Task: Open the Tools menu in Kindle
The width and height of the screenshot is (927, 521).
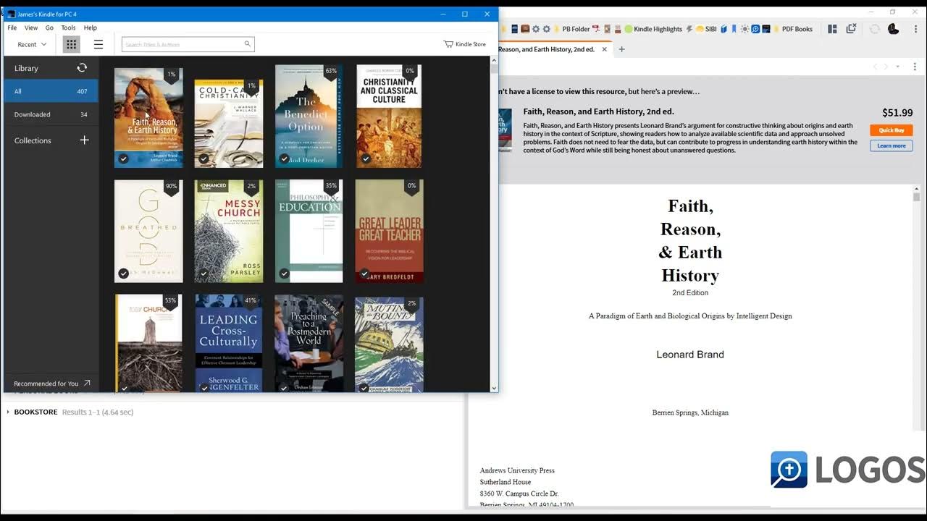Action: pos(68,27)
